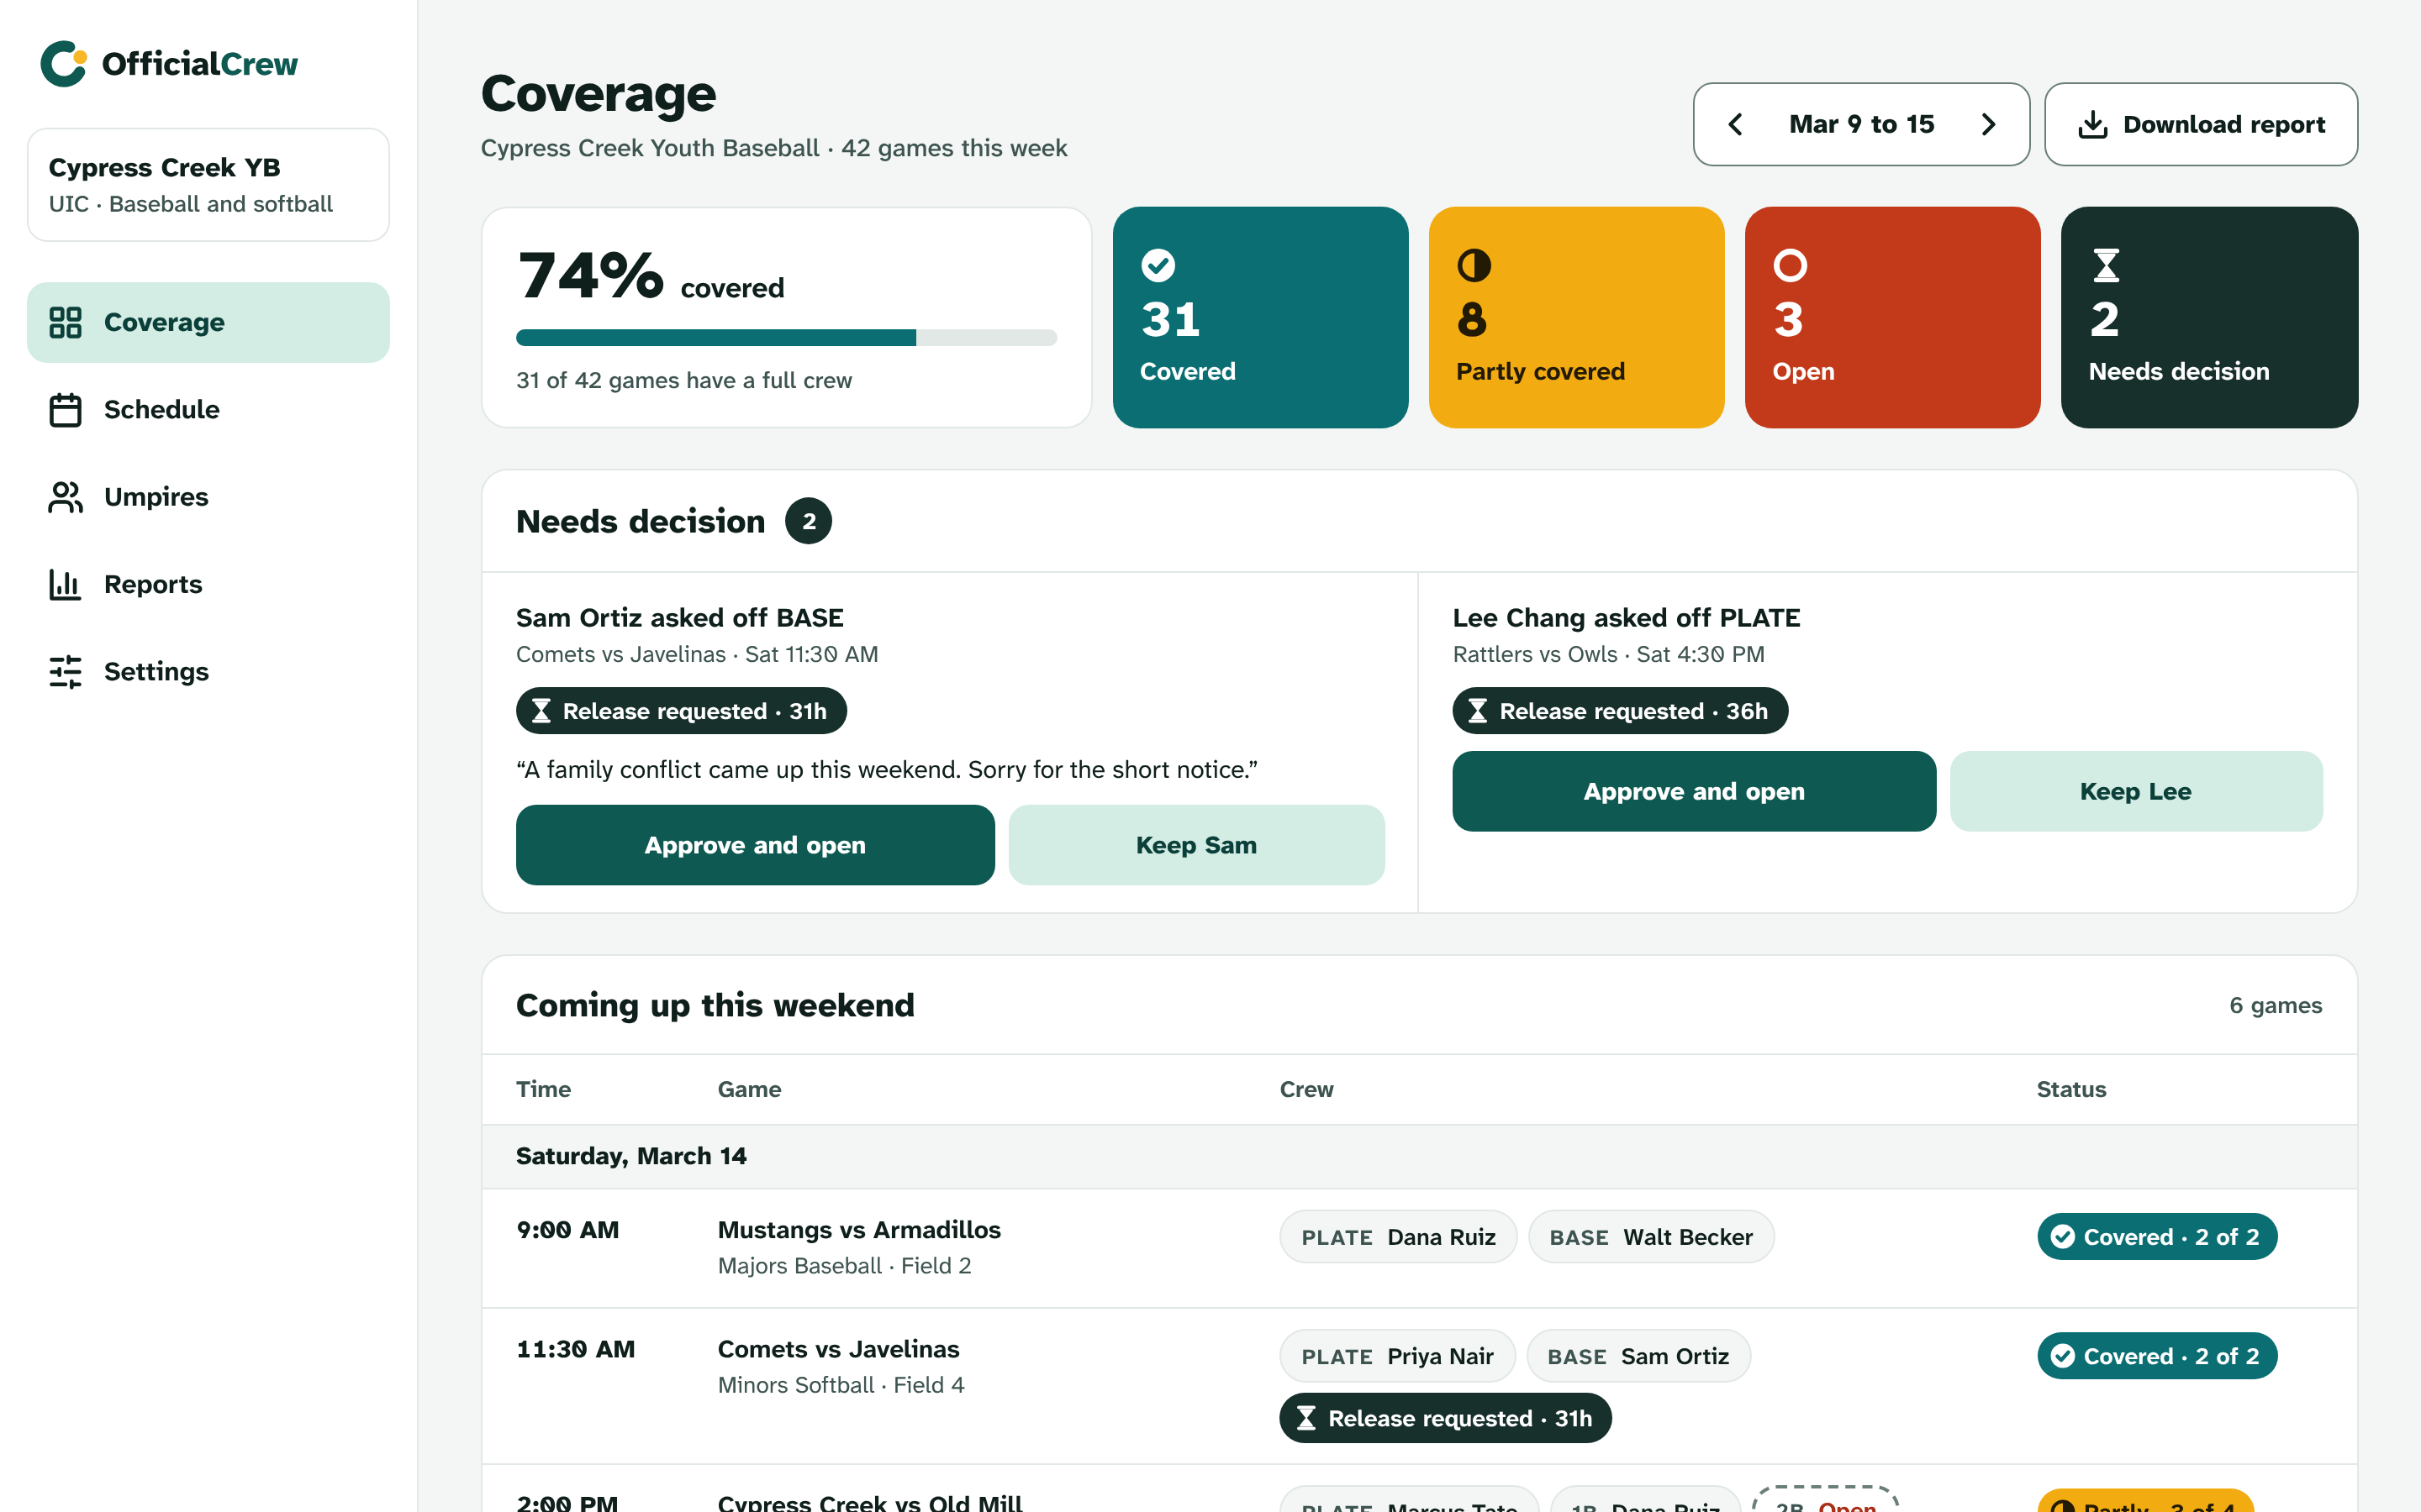Click the BASE Walt Becker crew chip
This screenshot has width=2421, height=1512.
1652,1237
